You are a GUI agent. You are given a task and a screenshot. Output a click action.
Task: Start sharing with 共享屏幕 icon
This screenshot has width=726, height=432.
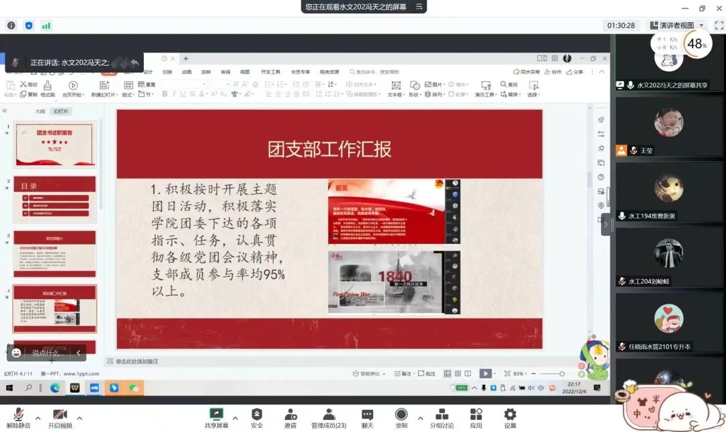(216, 418)
